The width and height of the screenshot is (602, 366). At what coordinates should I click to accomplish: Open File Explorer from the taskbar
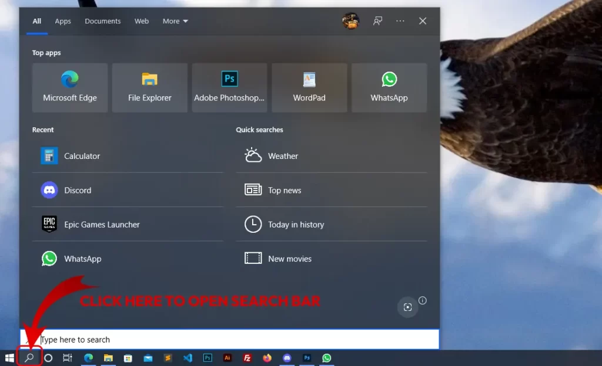[108, 358]
